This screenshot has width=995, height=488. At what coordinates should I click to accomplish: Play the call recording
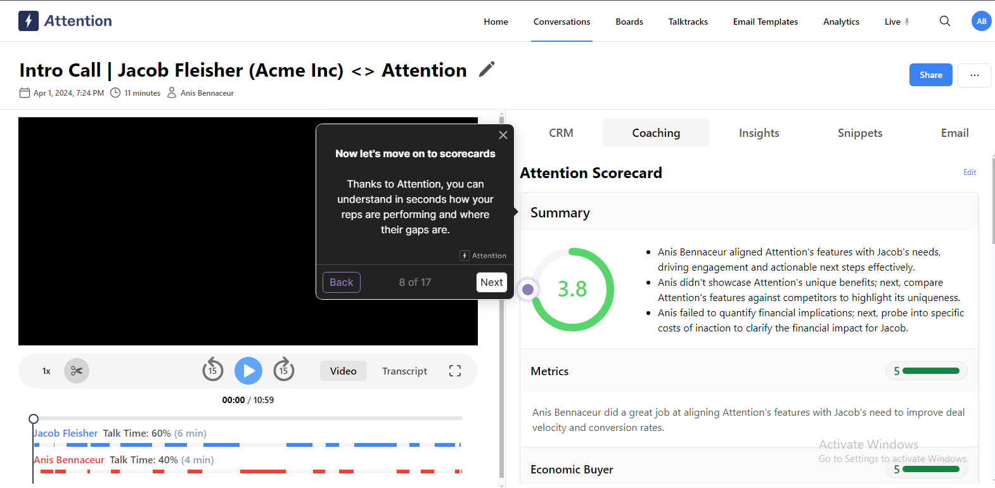tap(248, 371)
